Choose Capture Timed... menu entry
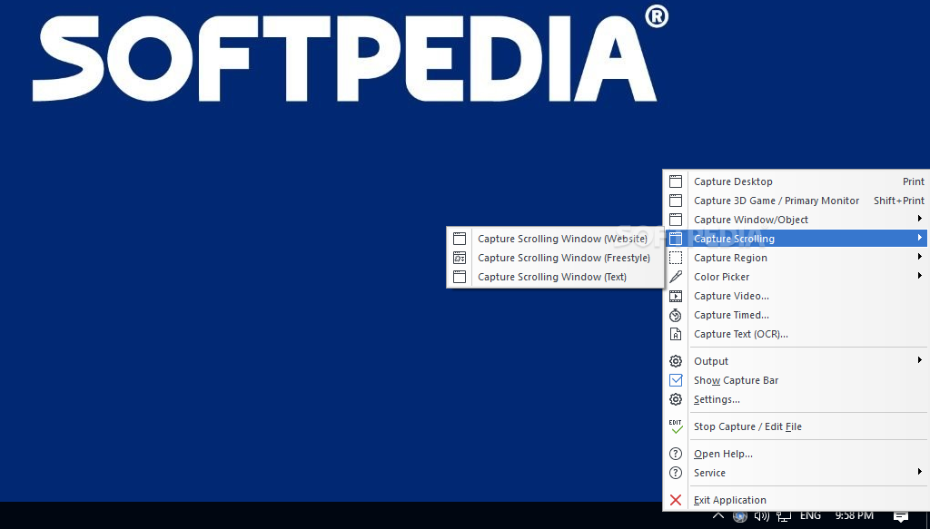 (x=796, y=315)
